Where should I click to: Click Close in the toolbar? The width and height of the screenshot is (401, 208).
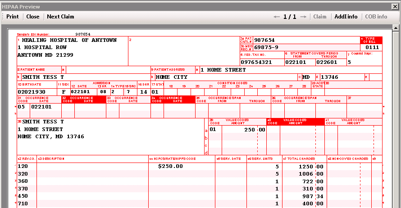click(33, 17)
